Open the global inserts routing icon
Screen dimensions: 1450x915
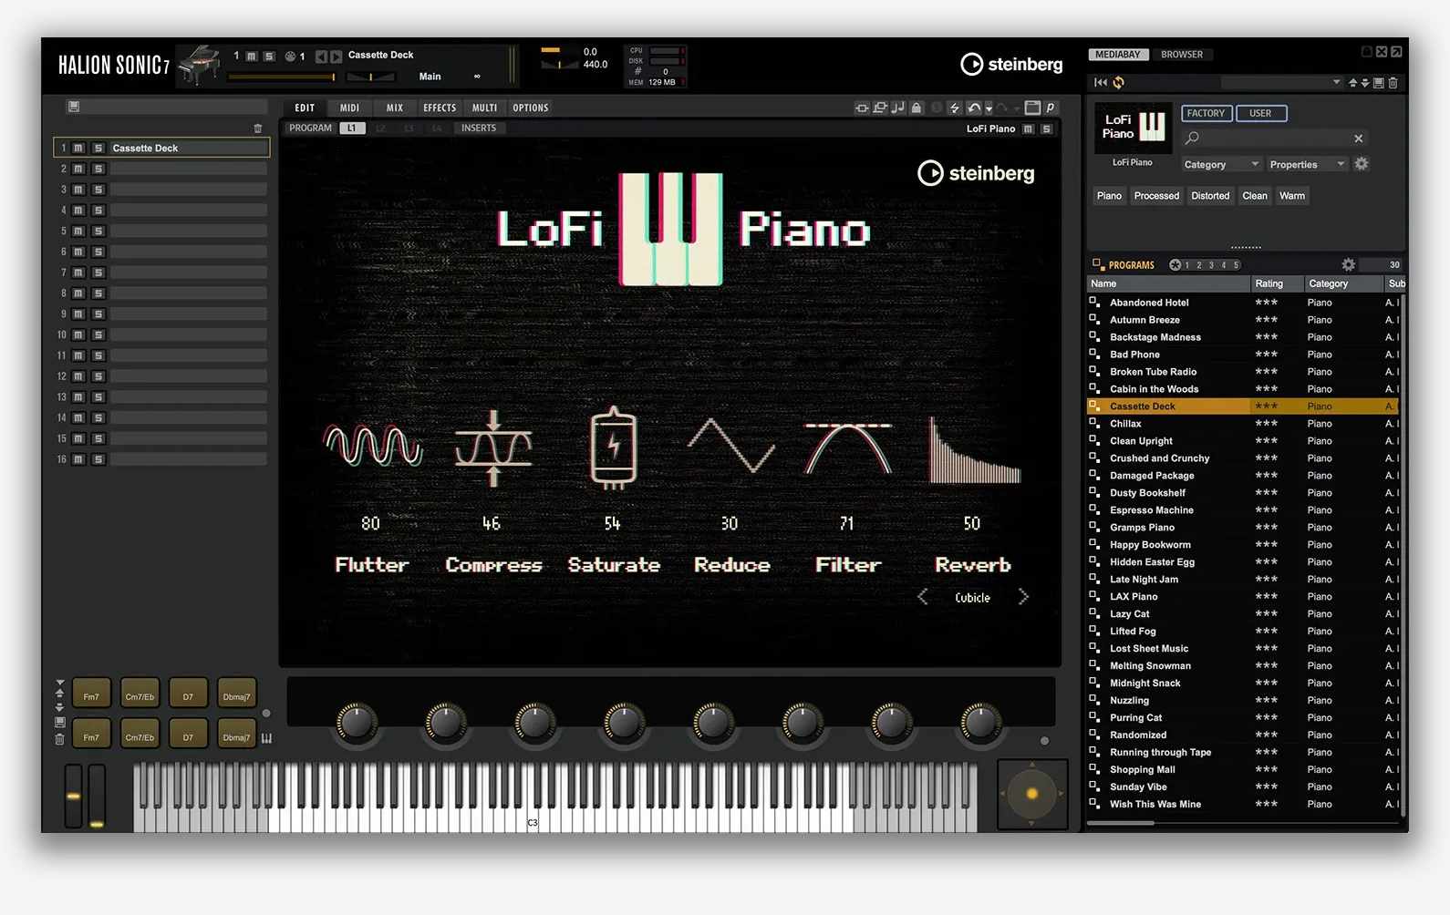(862, 108)
